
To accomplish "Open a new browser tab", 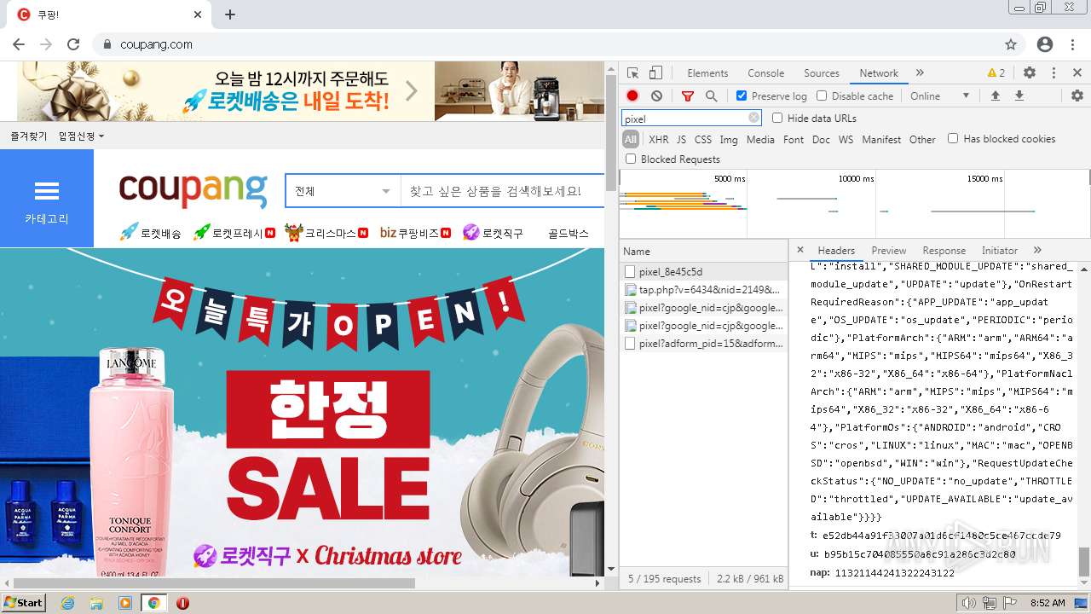I will [x=230, y=14].
